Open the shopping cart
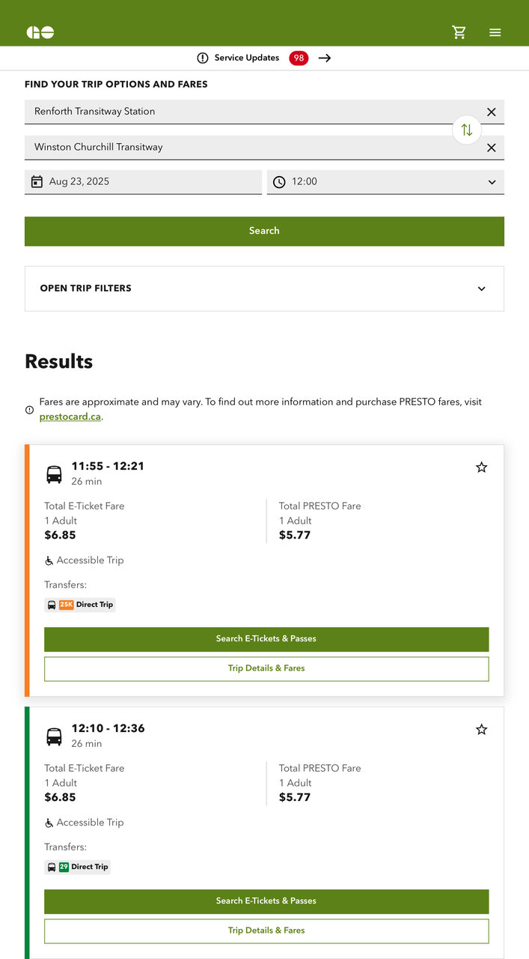 459,32
